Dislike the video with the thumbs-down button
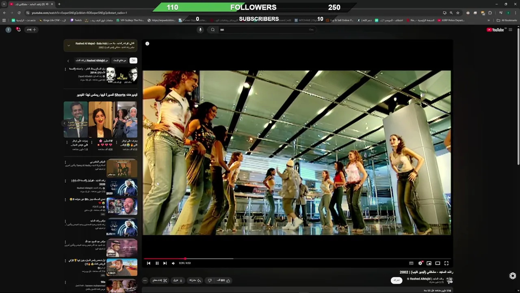Screen dimensions: 520x293 click(210, 280)
